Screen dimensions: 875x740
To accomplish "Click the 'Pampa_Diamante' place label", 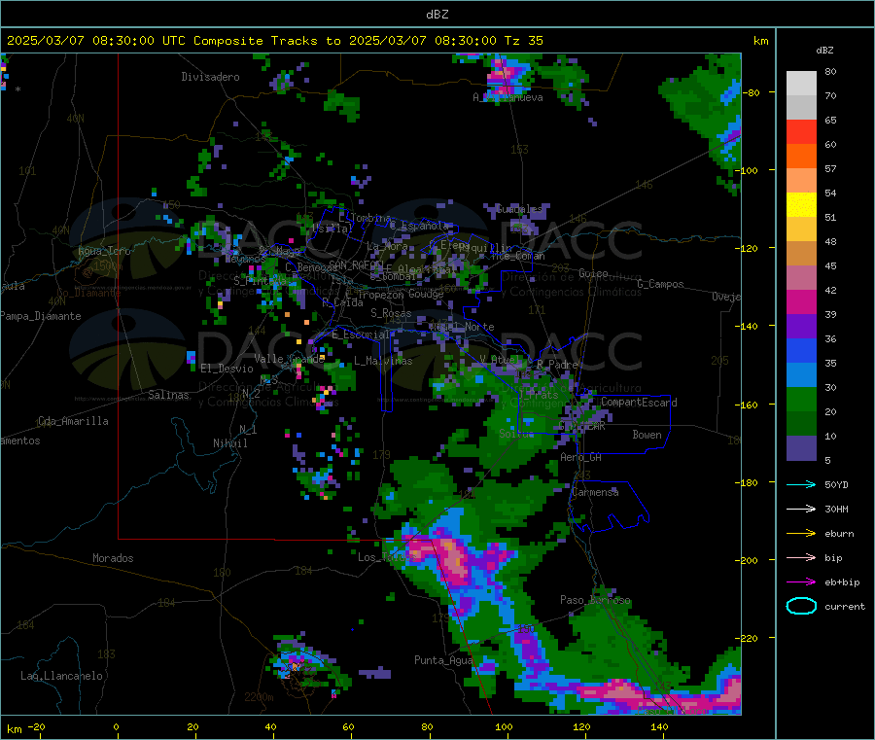I will click(40, 316).
